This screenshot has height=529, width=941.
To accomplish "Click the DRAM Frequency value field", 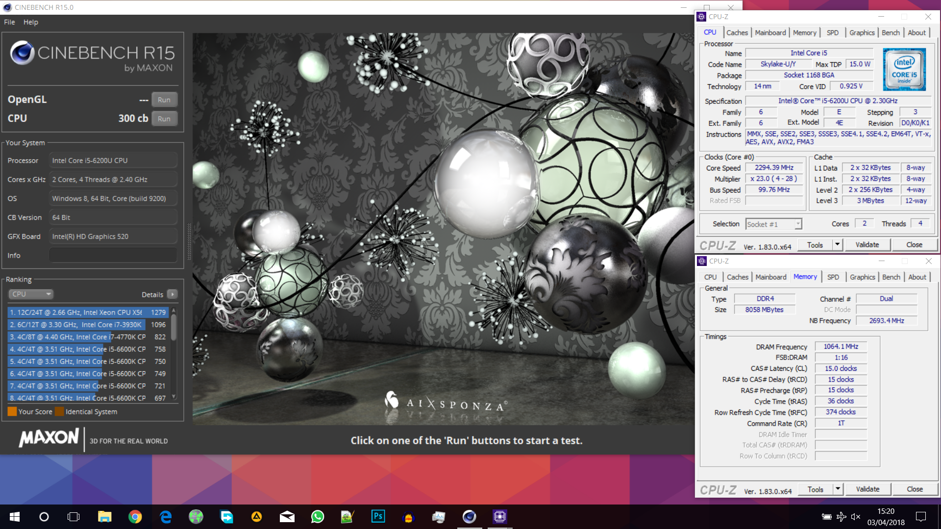I will tap(841, 346).
